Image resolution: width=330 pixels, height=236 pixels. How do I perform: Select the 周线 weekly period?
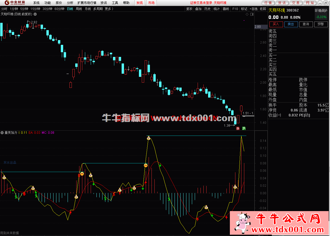click(x=79, y=9)
